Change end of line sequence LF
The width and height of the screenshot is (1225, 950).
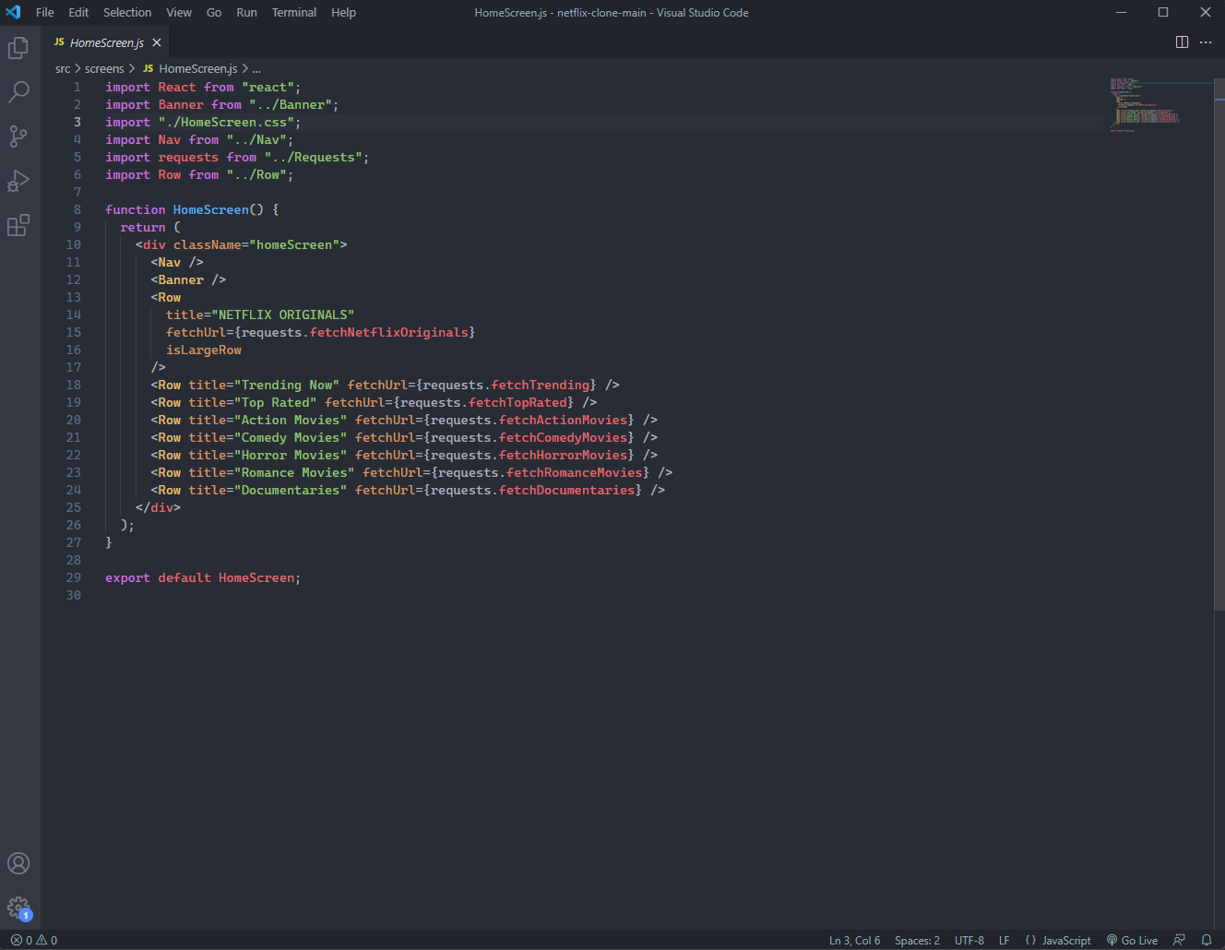[1005, 940]
